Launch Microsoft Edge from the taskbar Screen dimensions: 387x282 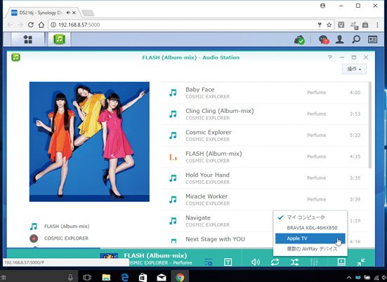pos(124,278)
